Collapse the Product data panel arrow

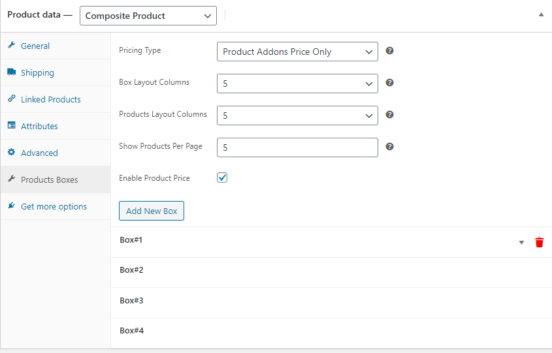coord(541,15)
